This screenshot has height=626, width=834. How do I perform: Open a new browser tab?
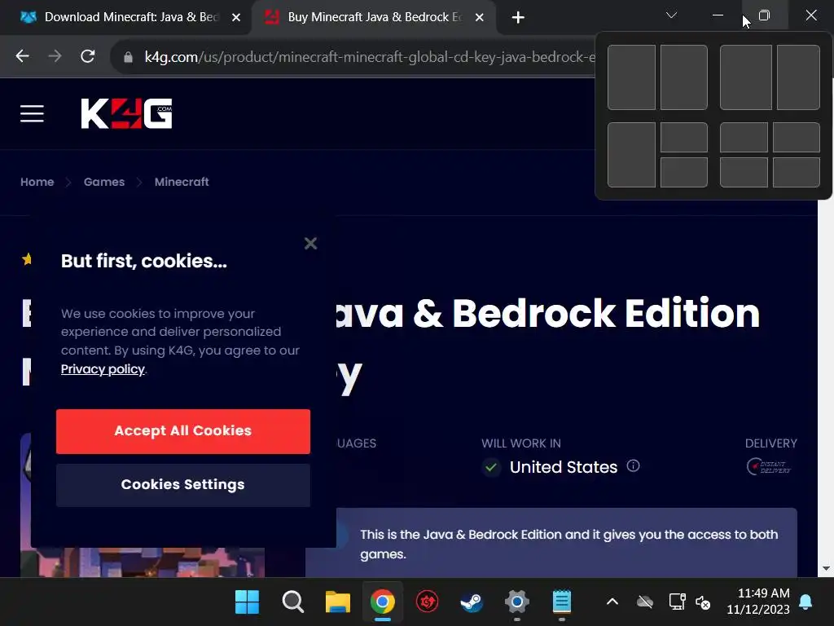(x=518, y=18)
